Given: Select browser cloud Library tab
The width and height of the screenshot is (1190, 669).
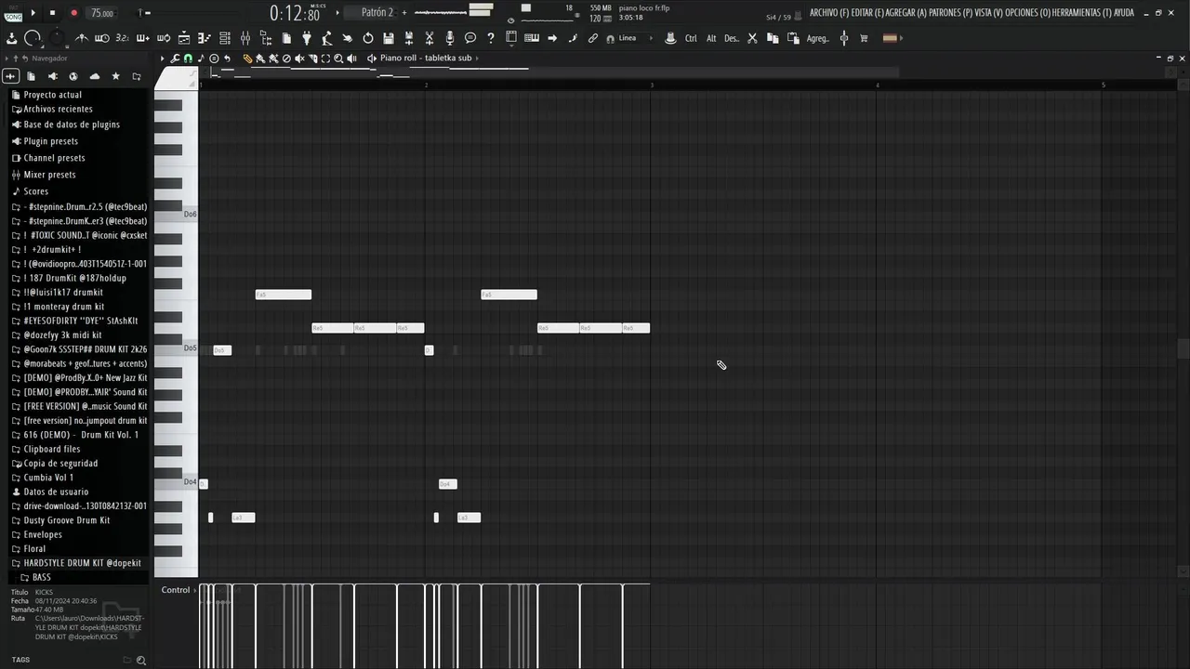Looking at the screenshot, I should (95, 76).
